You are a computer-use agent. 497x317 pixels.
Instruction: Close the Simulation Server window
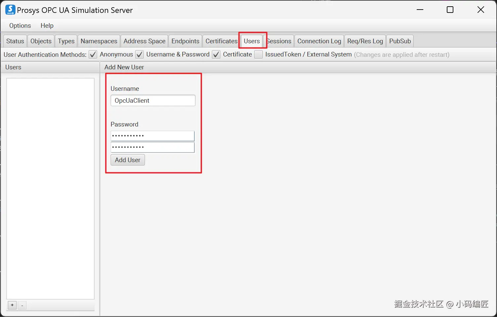tap(481, 10)
